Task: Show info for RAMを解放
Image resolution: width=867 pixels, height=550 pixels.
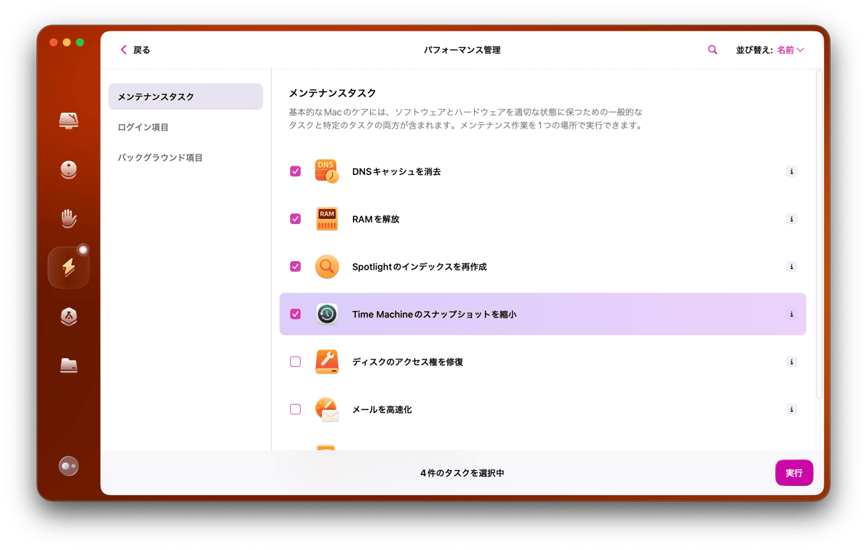Action: [791, 219]
